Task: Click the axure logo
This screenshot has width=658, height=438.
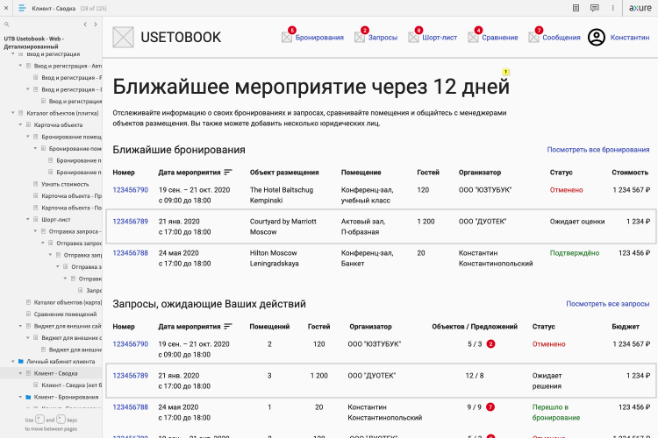Action: (x=640, y=8)
